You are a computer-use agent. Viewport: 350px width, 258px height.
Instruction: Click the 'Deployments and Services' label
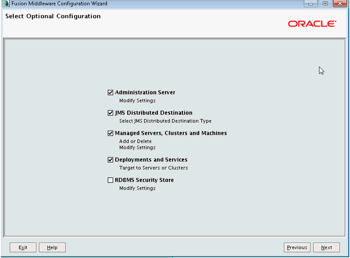[151, 160]
